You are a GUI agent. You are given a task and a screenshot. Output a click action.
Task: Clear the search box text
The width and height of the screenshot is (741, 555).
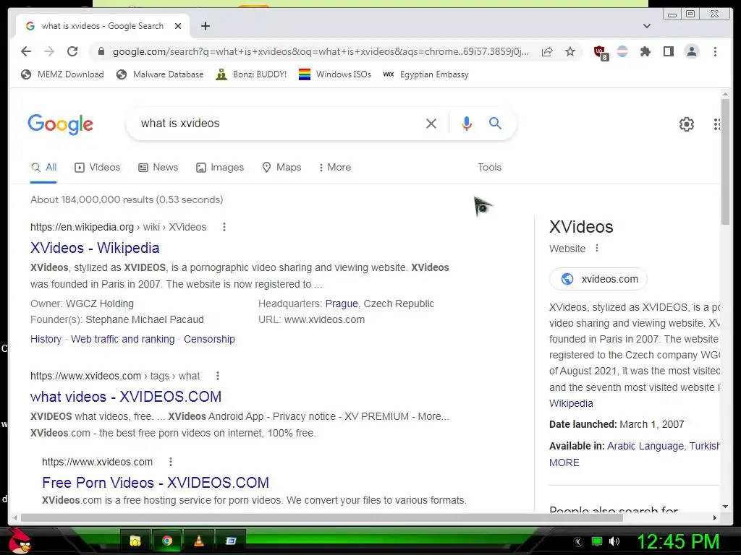click(x=431, y=124)
